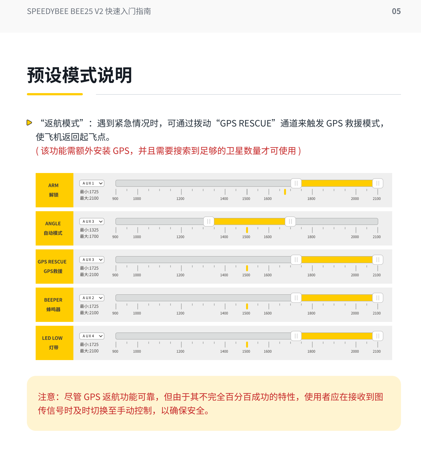Viewport: 421px width, 465px height.
Task: Click the yellow 1500 marker in LED LOW row
Action: point(247,344)
